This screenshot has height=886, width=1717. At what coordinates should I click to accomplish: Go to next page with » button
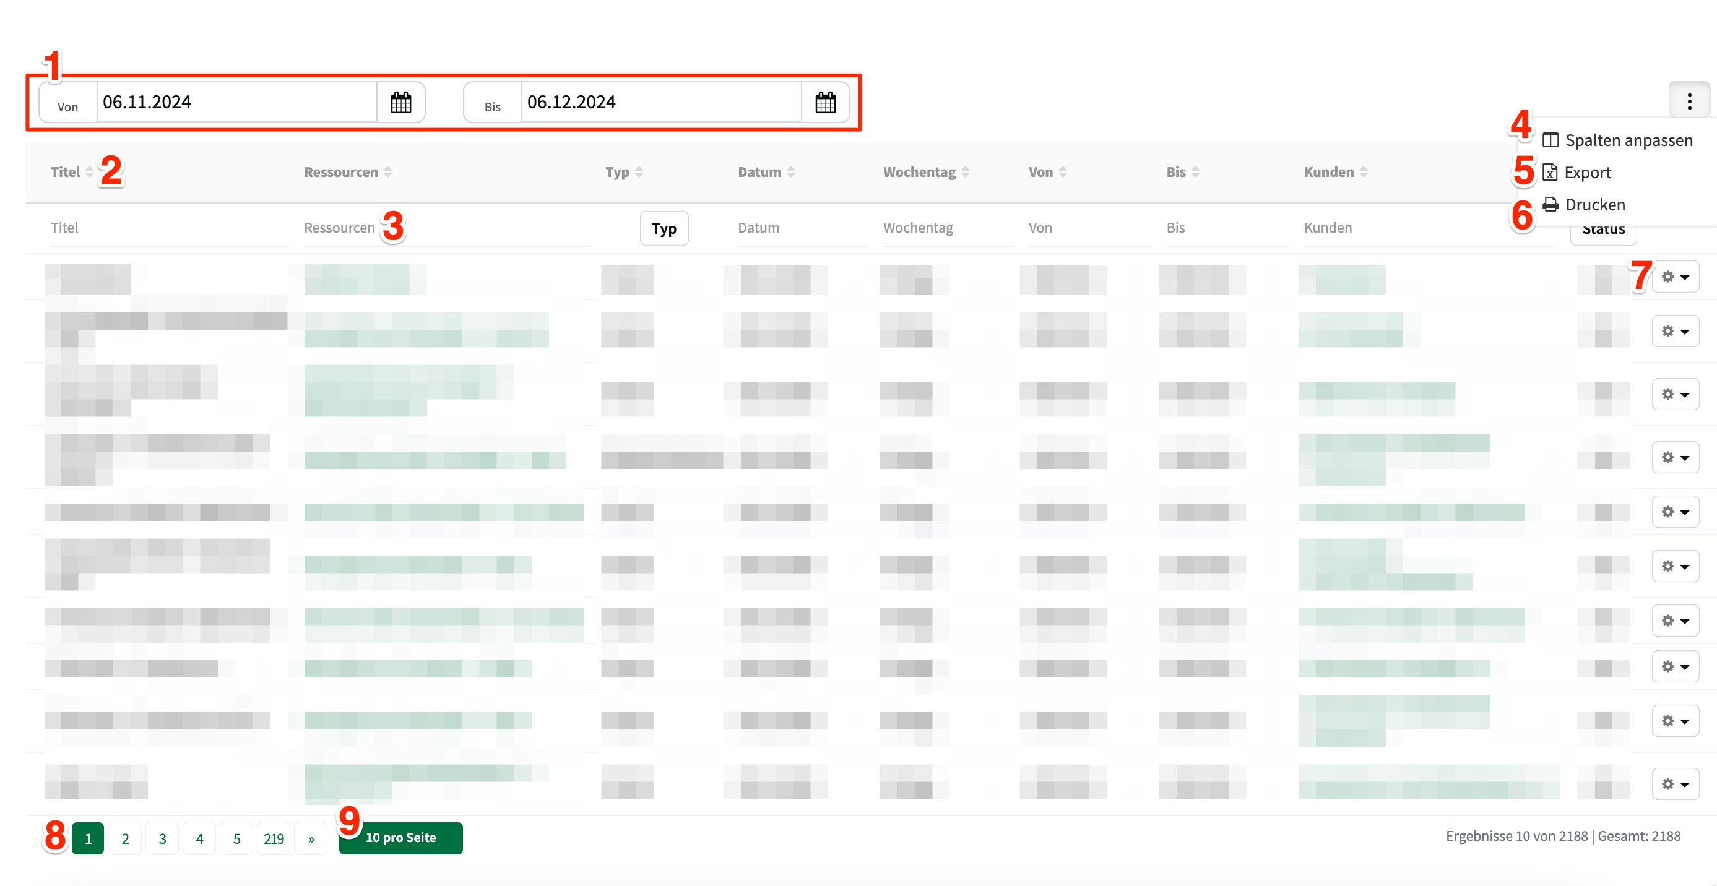[x=311, y=839]
